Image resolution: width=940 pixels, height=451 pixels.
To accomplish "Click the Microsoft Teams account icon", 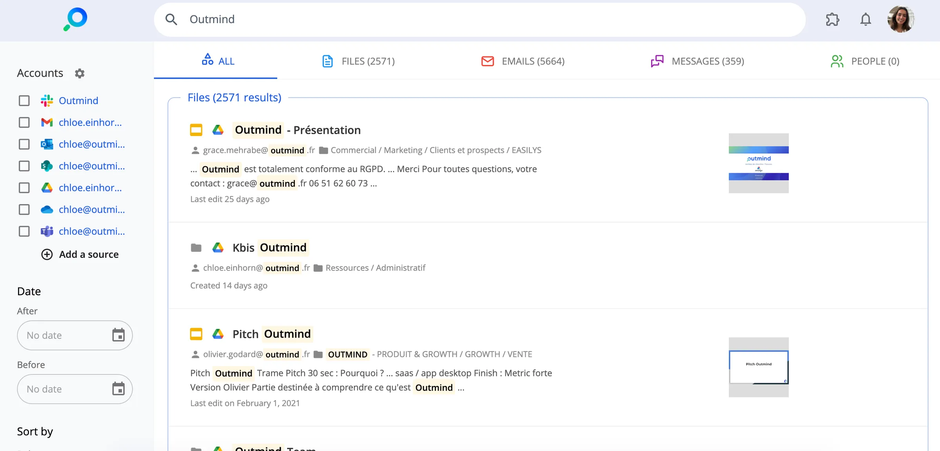I will pos(47,231).
